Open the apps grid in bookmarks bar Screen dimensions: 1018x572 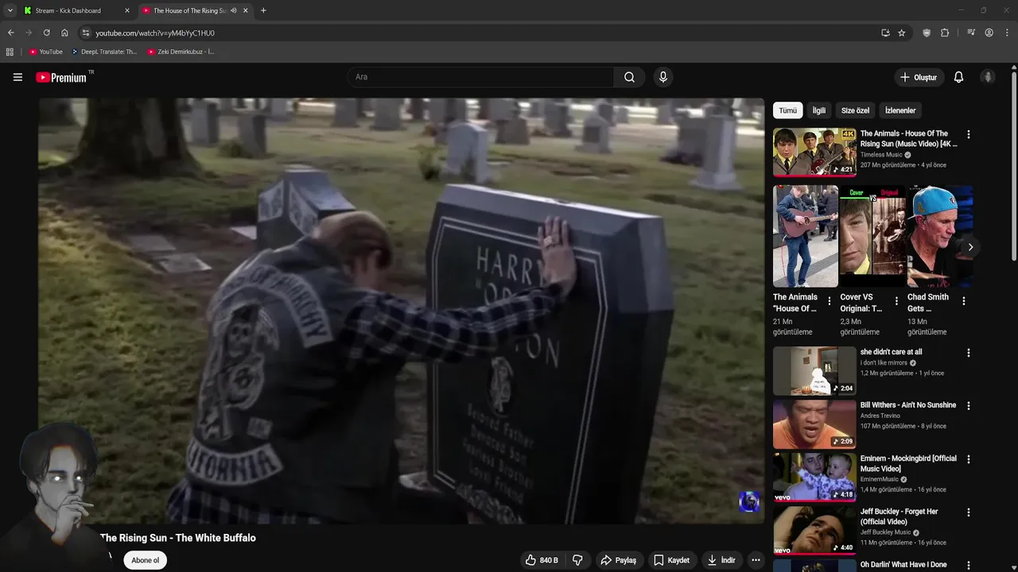[x=10, y=52]
